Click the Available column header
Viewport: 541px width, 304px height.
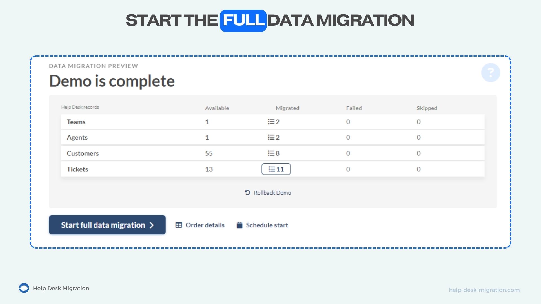(x=217, y=108)
